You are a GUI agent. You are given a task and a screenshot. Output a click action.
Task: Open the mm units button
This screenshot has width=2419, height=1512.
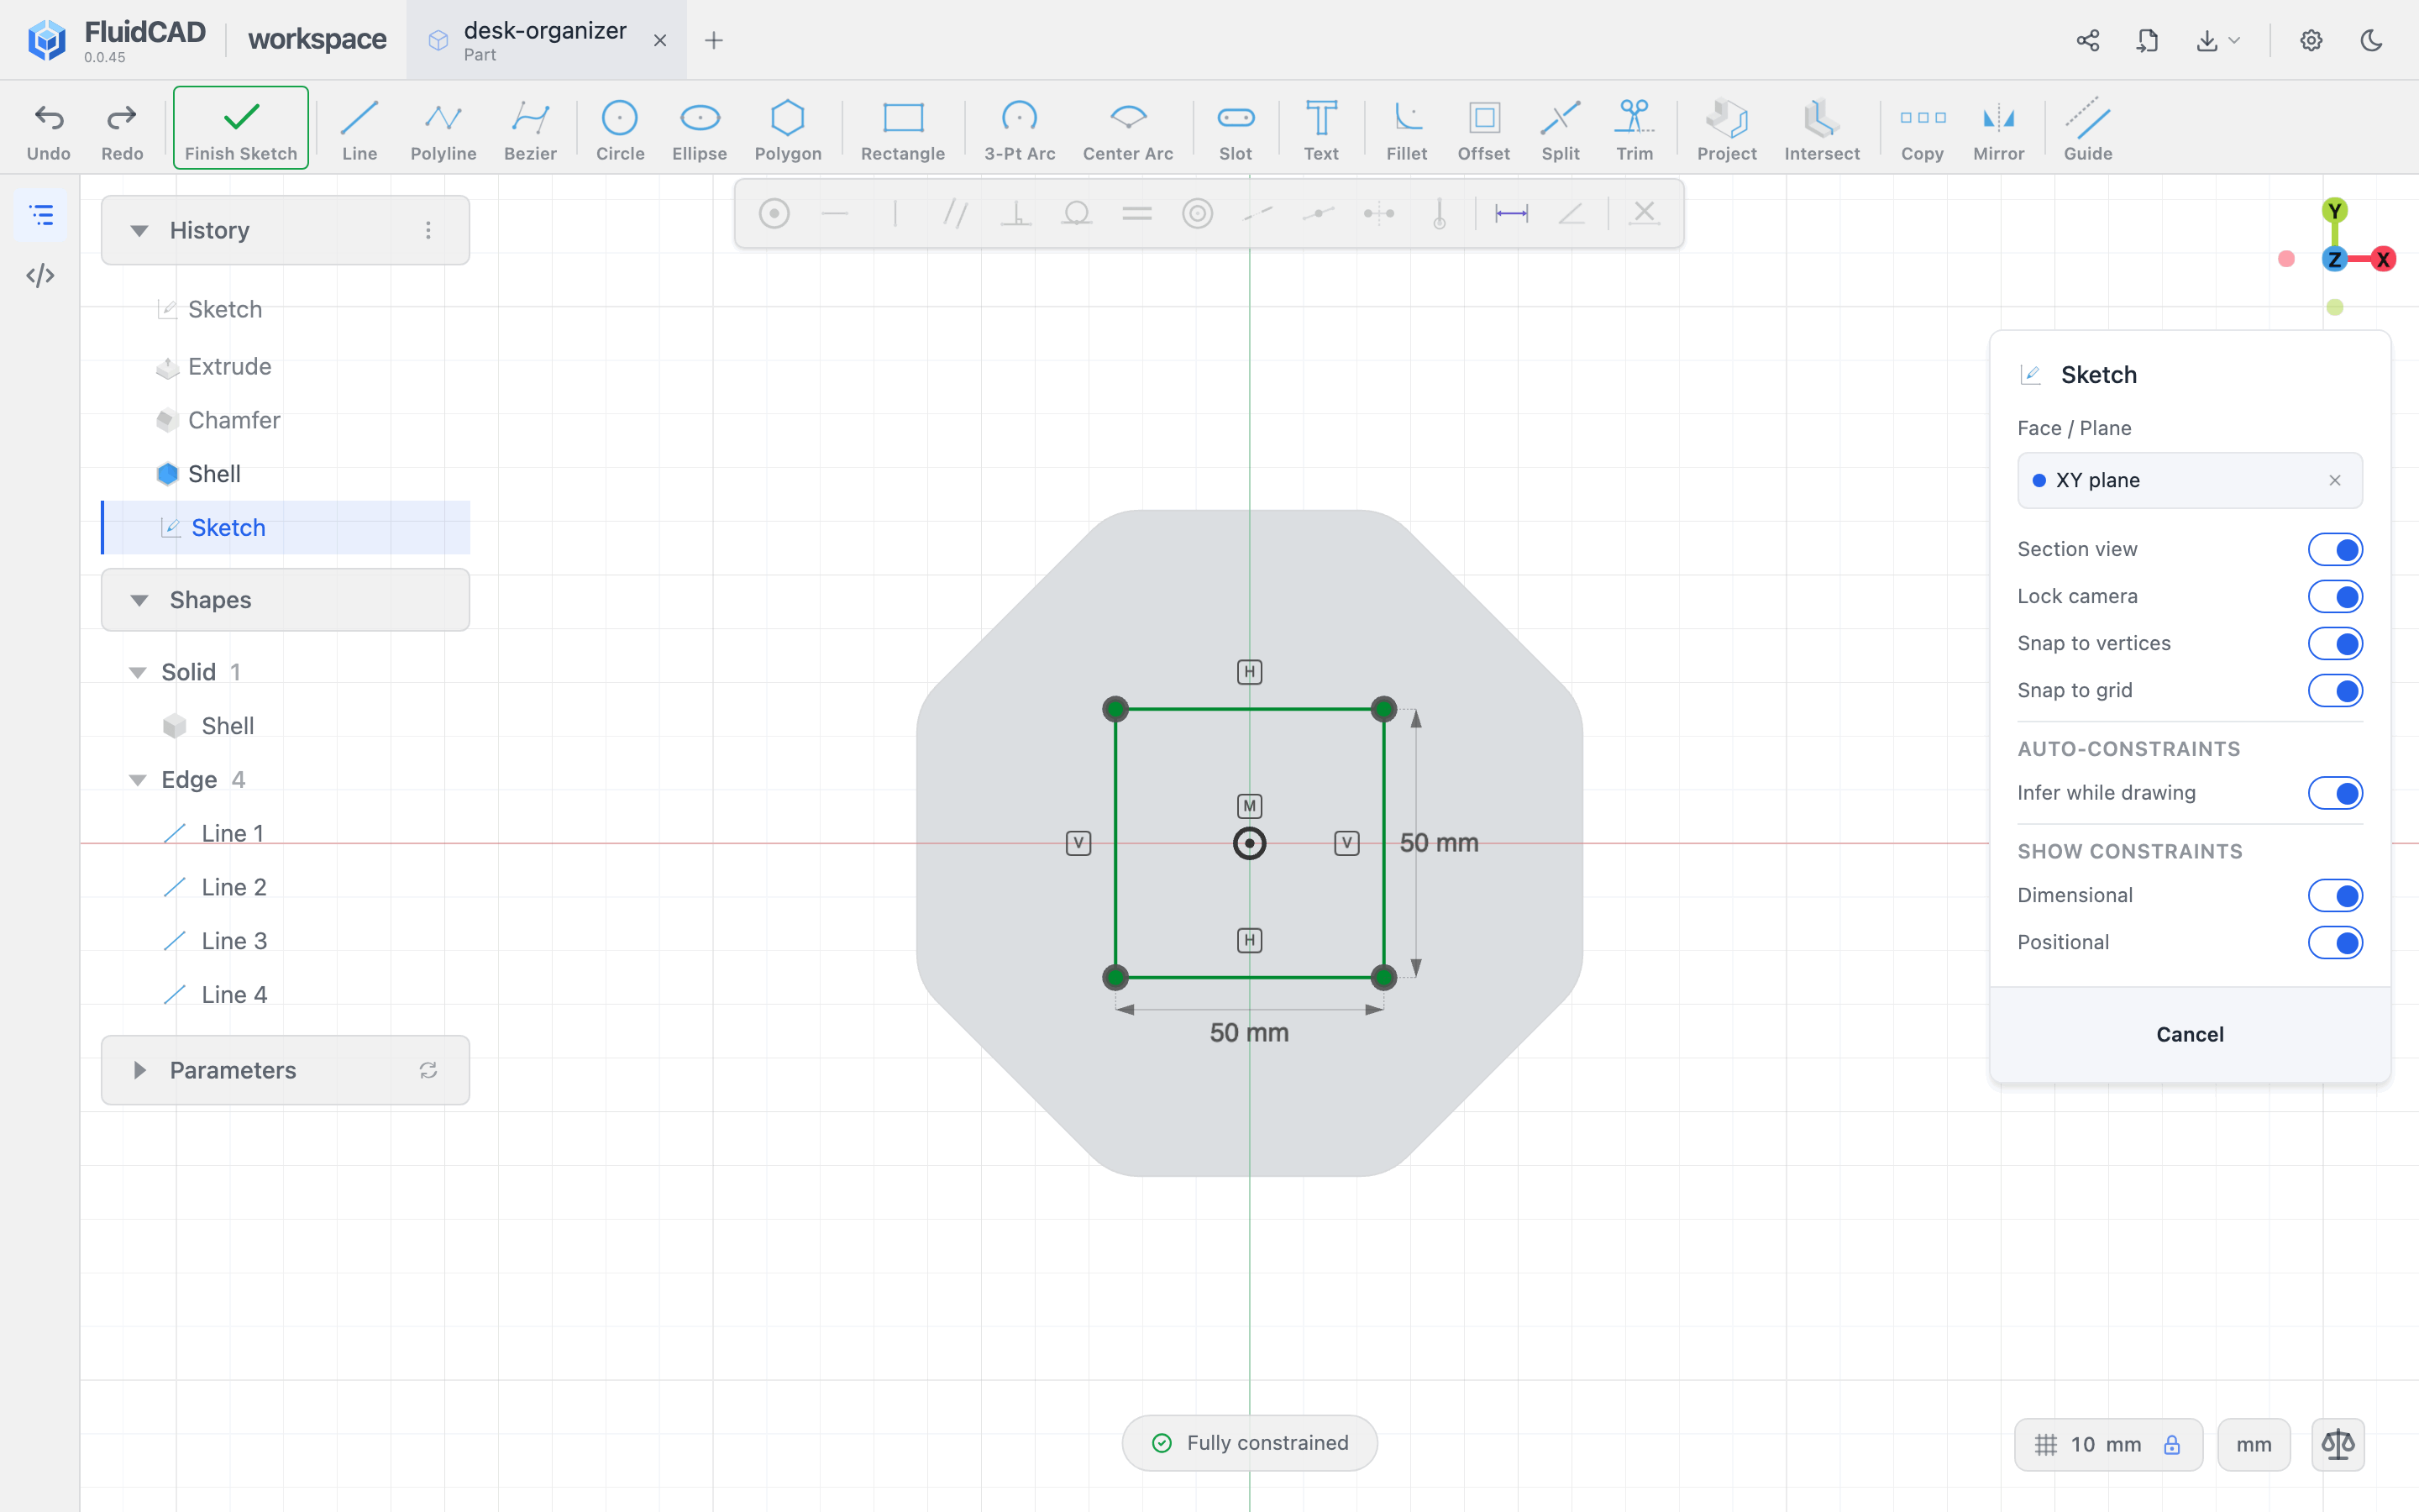click(2253, 1444)
